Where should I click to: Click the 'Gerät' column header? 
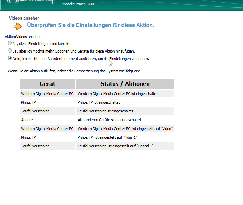click(x=47, y=84)
